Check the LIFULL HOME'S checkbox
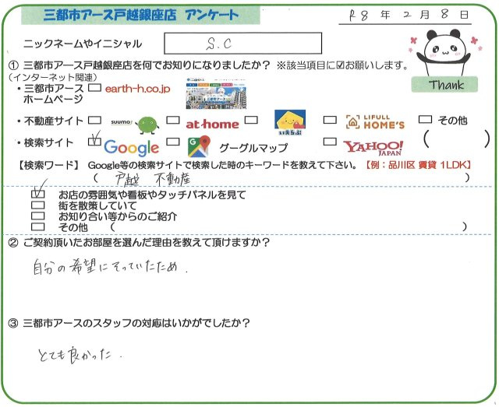This screenshot has height=407, width=499. [x=330, y=120]
